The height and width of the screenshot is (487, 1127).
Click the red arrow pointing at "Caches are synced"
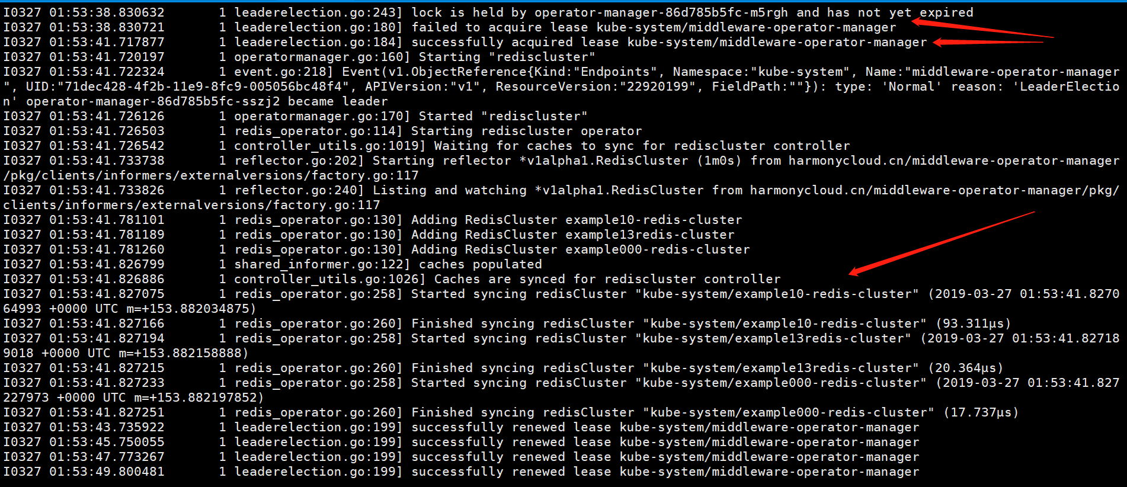(x=942, y=243)
